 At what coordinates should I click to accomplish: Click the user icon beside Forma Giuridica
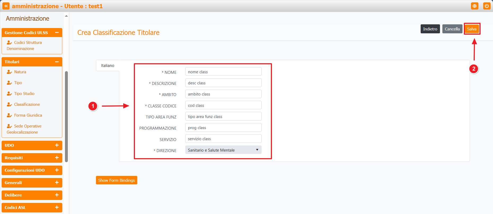(9, 115)
